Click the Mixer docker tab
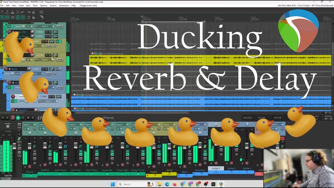Viewport: 334px width, 188px height. 6,179
